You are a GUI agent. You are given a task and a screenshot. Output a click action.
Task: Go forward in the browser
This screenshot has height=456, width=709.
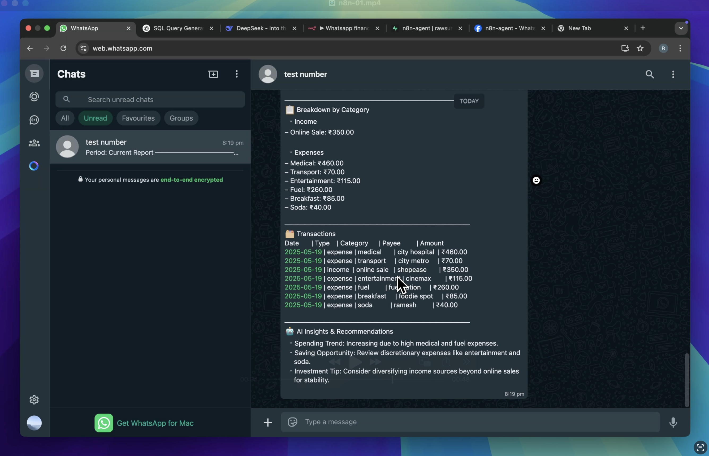pyautogui.click(x=46, y=48)
